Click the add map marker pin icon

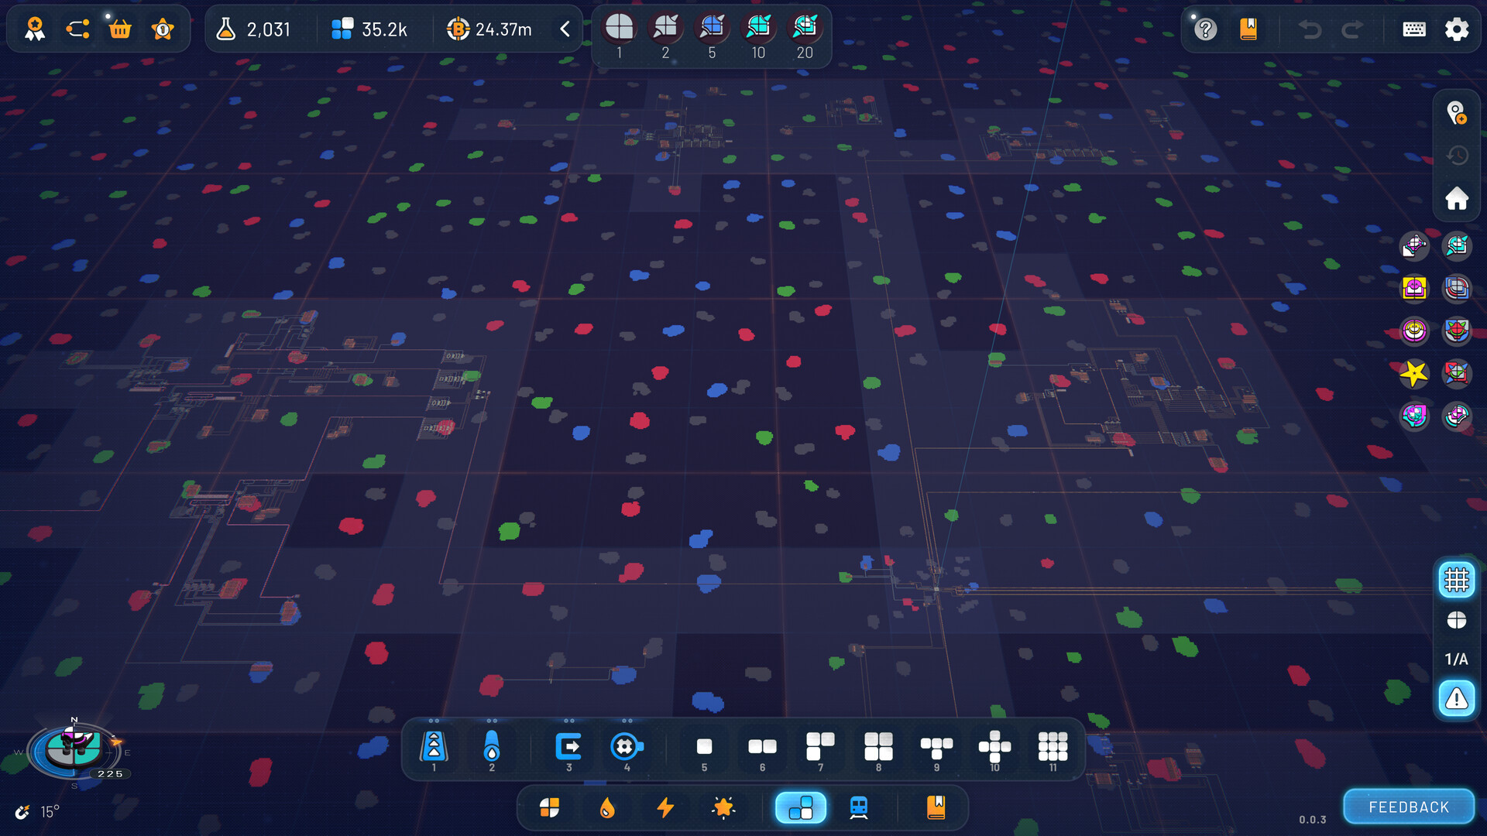[1456, 114]
